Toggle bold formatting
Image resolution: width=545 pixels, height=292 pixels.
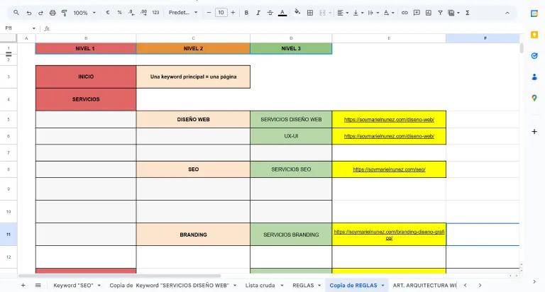[x=246, y=13]
